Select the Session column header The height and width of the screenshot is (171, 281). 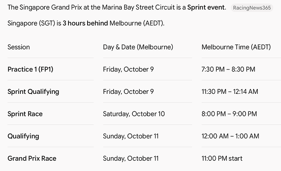[x=19, y=47]
